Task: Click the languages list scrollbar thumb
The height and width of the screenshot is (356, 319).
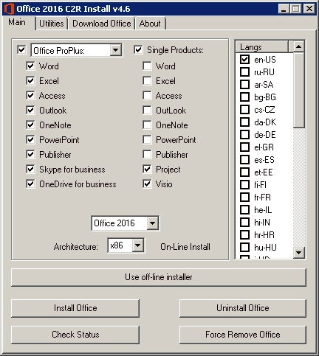Action: point(299,90)
